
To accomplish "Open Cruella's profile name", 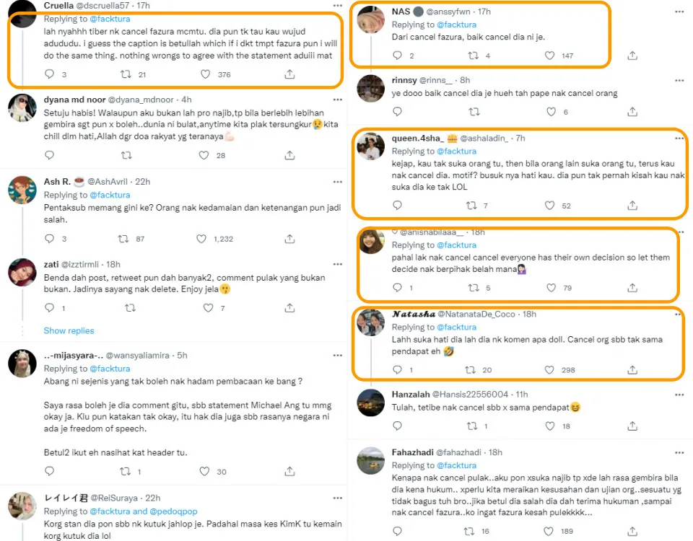I will [64, 5].
